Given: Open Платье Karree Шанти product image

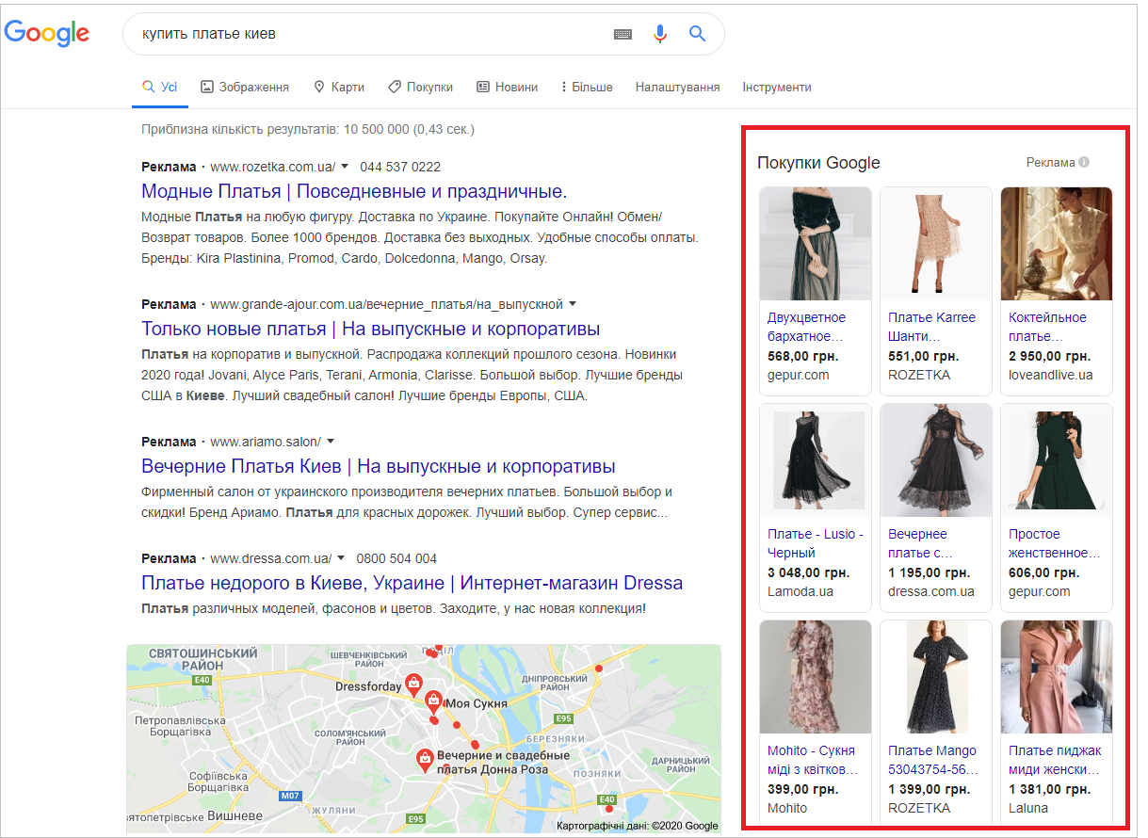Looking at the screenshot, I should pos(936,243).
